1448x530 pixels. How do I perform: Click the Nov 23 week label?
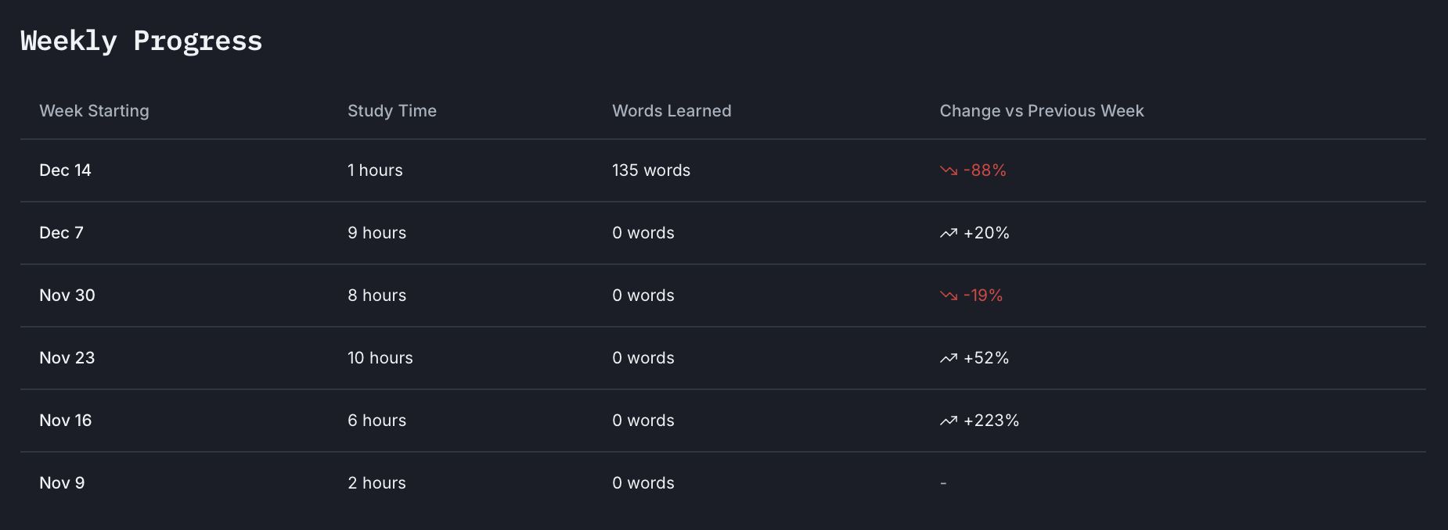click(x=67, y=358)
